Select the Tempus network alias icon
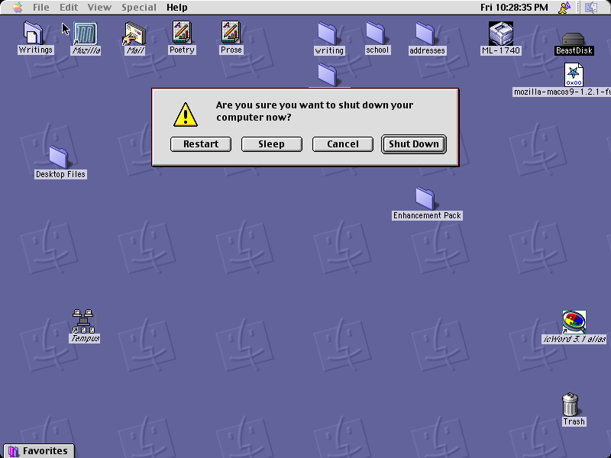Image resolution: width=611 pixels, height=458 pixels. pyautogui.click(x=83, y=321)
